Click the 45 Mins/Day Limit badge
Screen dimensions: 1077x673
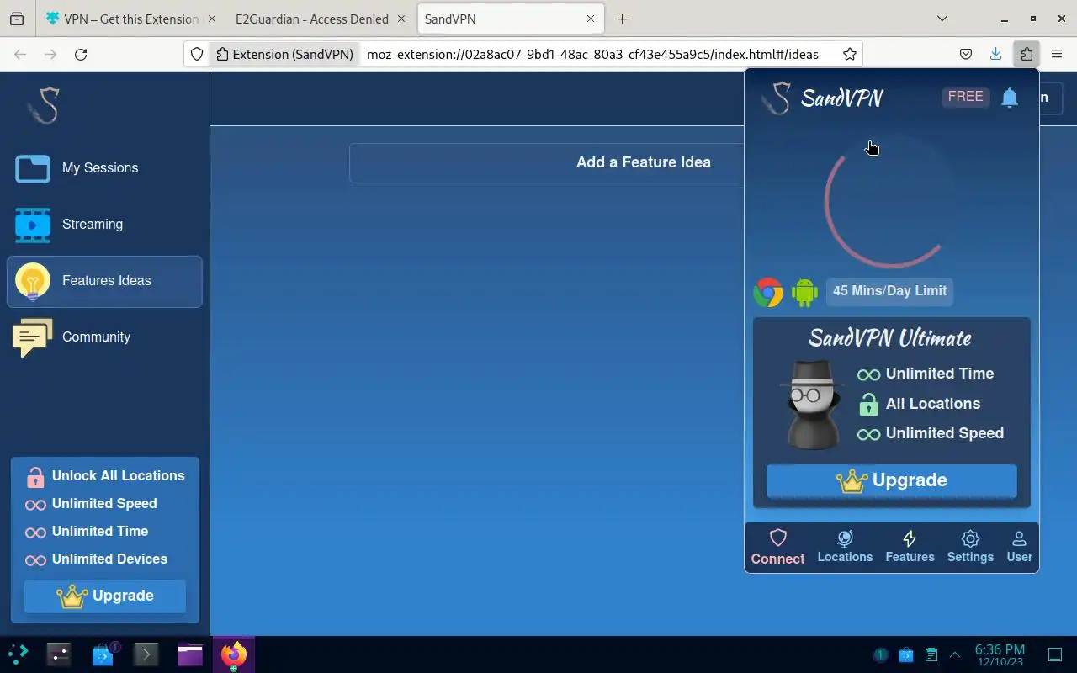(889, 291)
